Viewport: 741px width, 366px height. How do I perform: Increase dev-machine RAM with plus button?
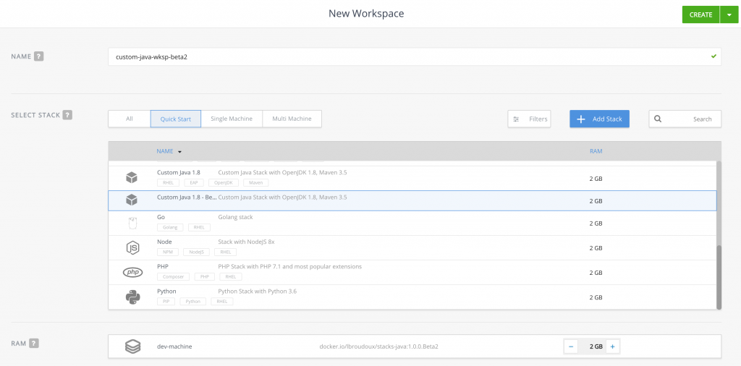click(612, 346)
